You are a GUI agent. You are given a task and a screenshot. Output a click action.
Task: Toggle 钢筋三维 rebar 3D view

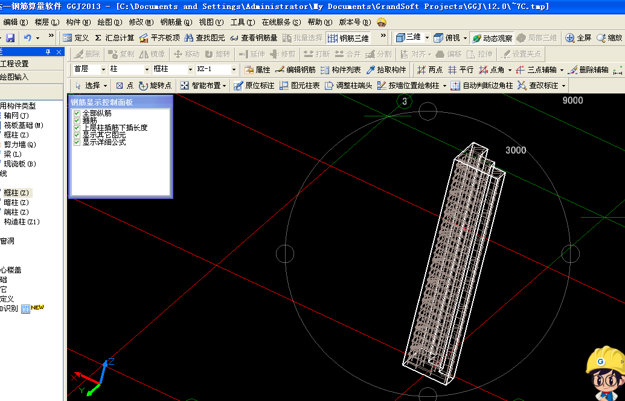pos(348,38)
